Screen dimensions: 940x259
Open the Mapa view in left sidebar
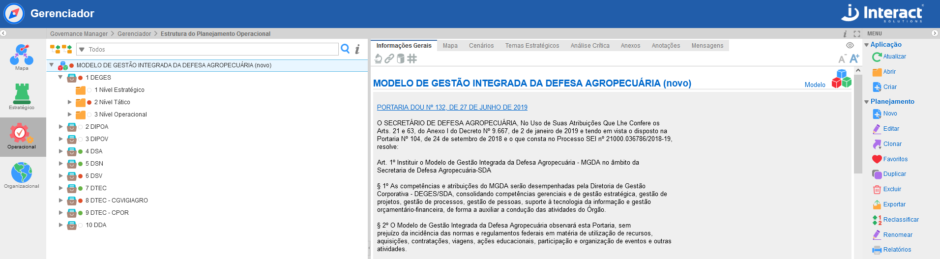22,58
